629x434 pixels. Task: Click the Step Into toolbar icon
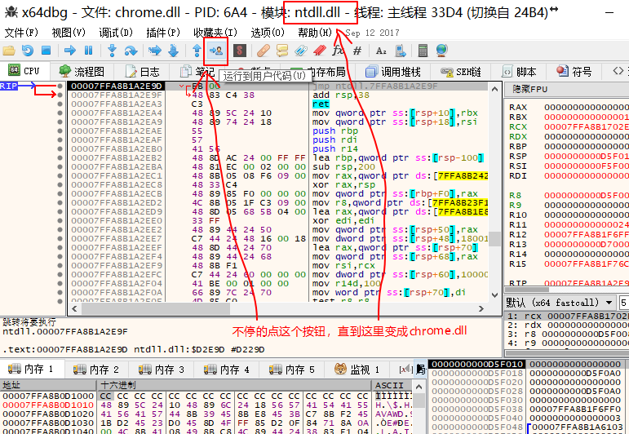(113, 51)
